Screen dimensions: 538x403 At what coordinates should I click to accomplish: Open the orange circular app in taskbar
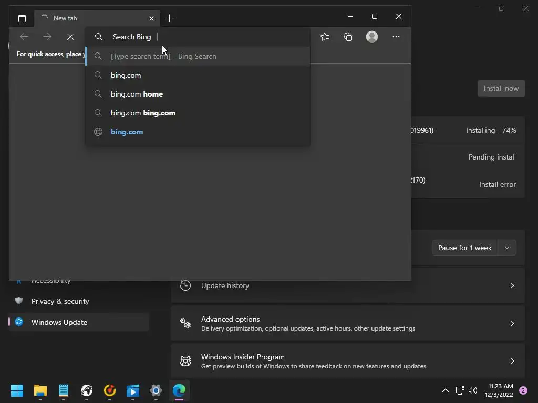tap(110, 390)
